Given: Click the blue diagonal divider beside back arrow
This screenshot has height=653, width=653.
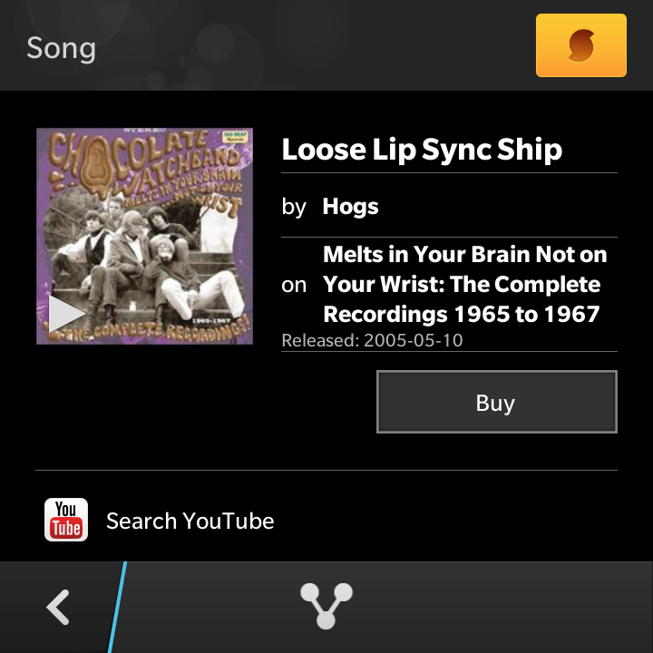Looking at the screenshot, I should (x=118, y=606).
